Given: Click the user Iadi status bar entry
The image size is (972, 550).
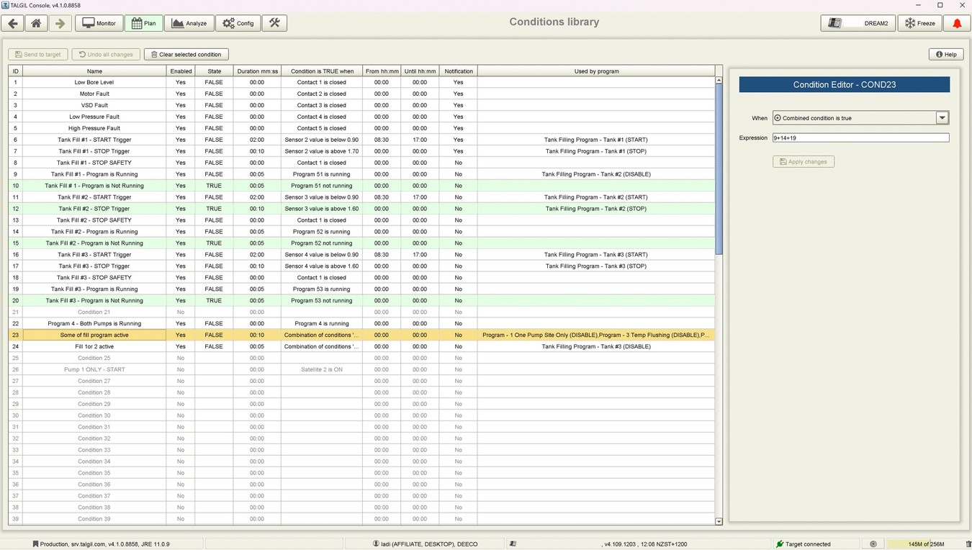Looking at the screenshot, I should point(425,544).
